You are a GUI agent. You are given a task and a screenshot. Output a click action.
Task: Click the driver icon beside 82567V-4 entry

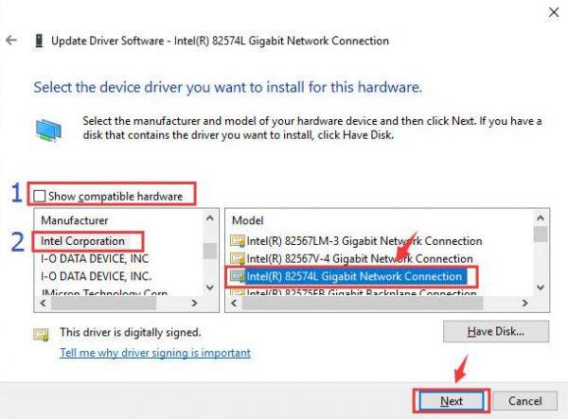[238, 258]
